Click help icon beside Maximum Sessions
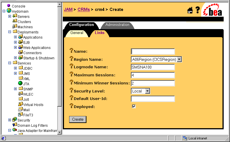The image size is (230, 142). tap(71, 74)
